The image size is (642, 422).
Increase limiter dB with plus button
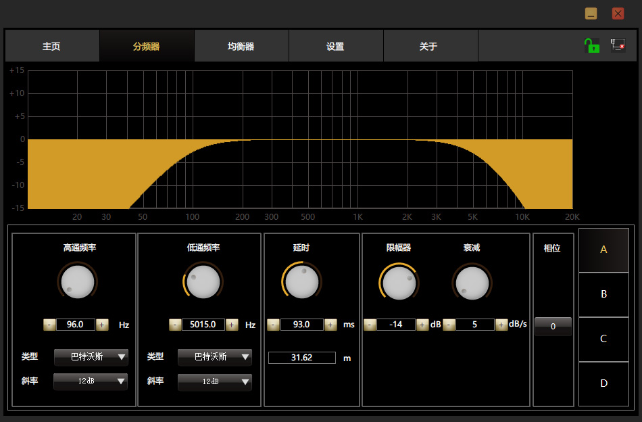(x=422, y=325)
